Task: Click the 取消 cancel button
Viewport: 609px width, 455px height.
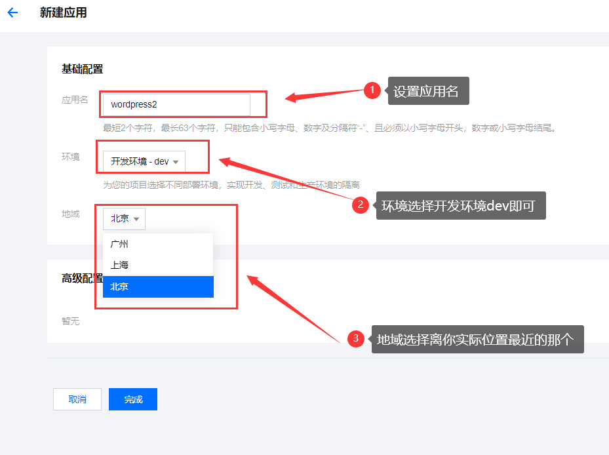Action: [x=77, y=399]
